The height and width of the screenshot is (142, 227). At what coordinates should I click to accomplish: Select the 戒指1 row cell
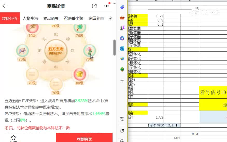[138, 80]
